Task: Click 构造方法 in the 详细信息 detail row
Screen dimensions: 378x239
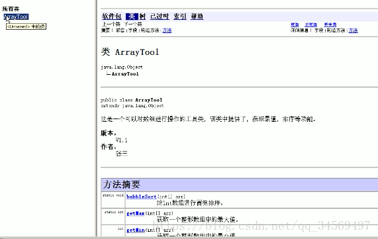Action: pyautogui.click(x=336, y=30)
